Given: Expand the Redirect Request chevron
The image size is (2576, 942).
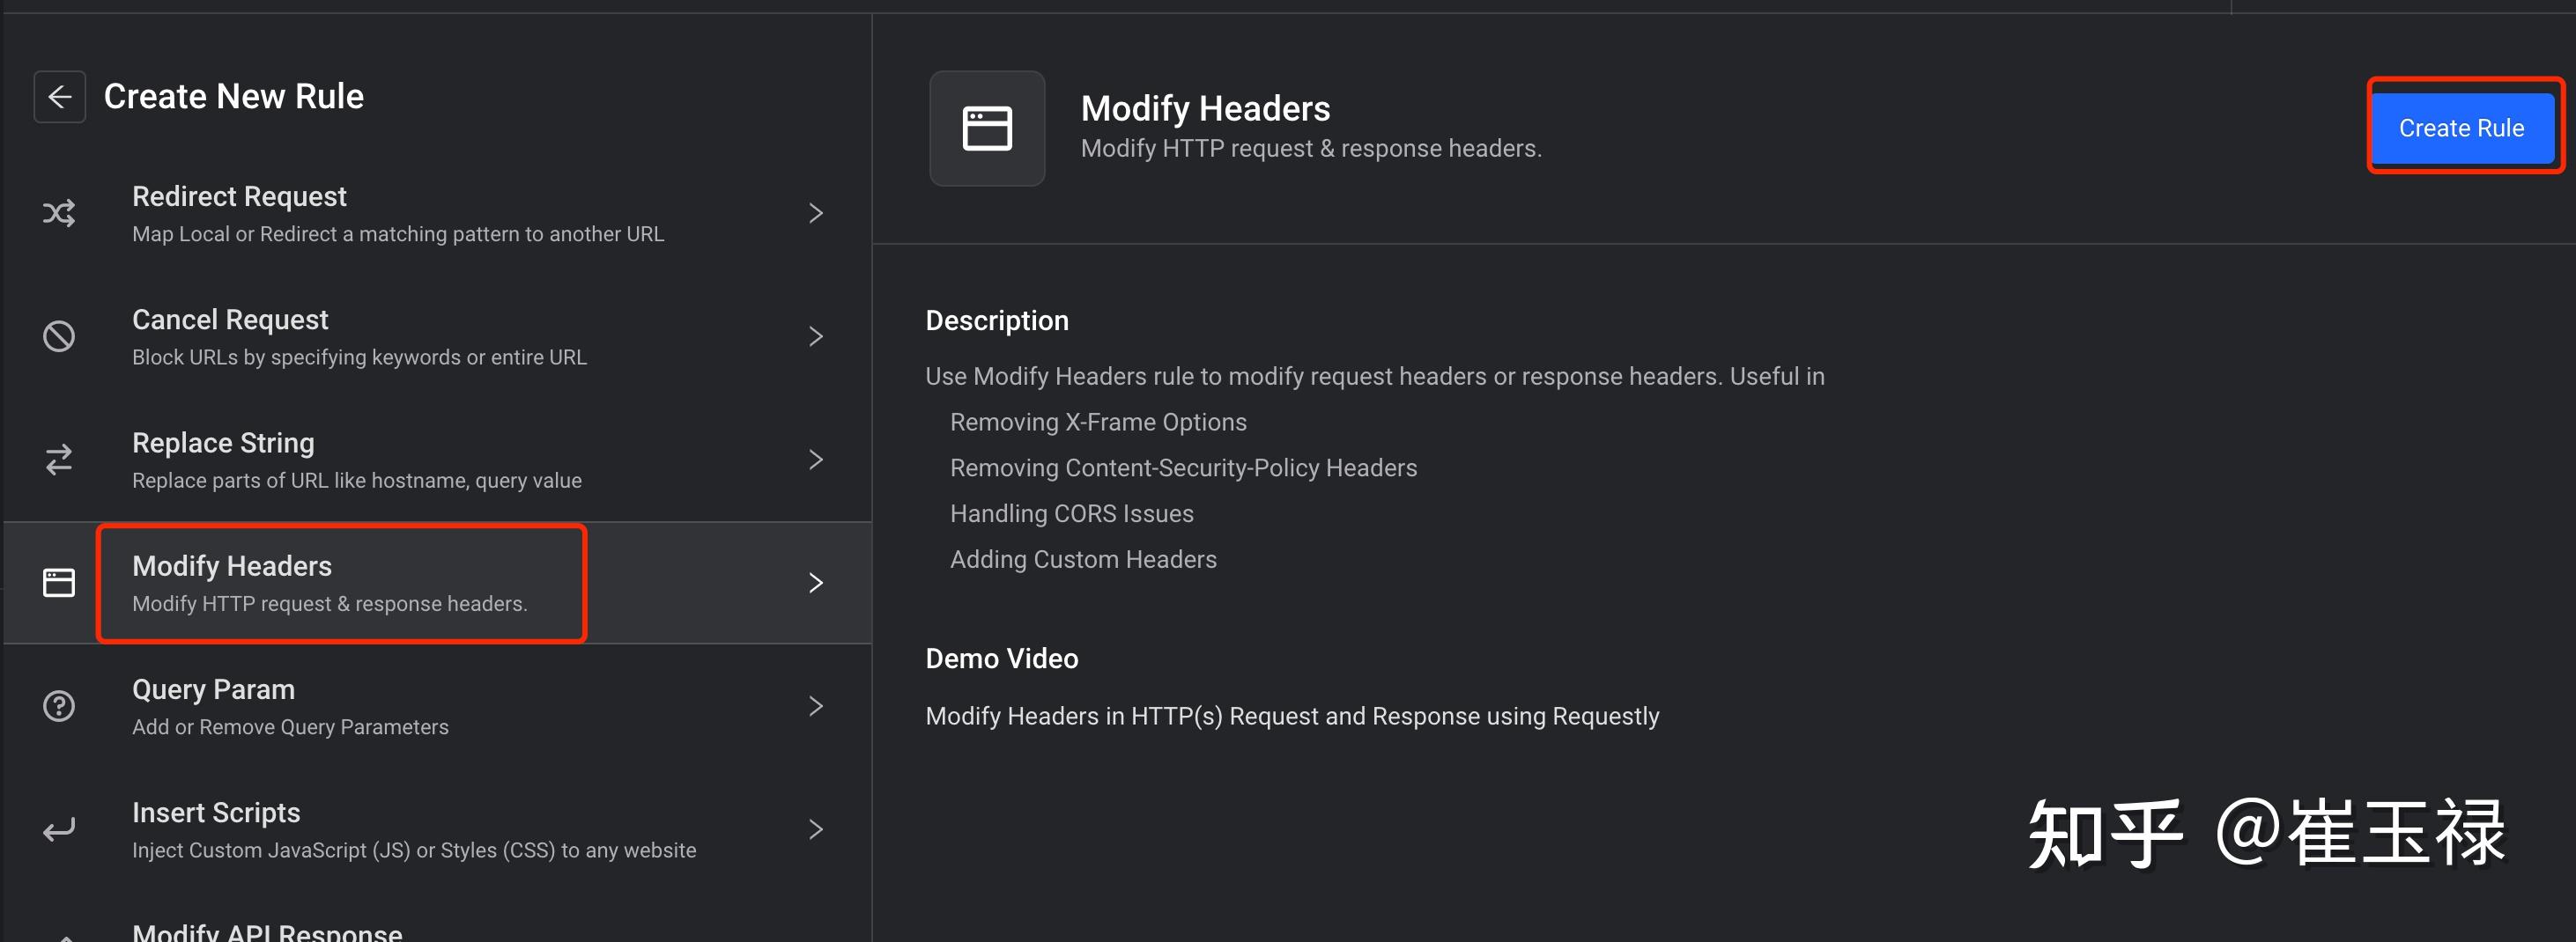Looking at the screenshot, I should click(x=815, y=213).
